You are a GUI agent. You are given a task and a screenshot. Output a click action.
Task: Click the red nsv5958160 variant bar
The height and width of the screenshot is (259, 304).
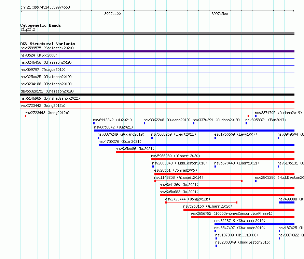point(239,210)
